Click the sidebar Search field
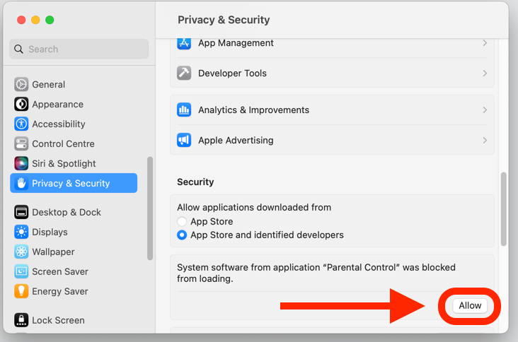518x342 pixels. (x=79, y=49)
